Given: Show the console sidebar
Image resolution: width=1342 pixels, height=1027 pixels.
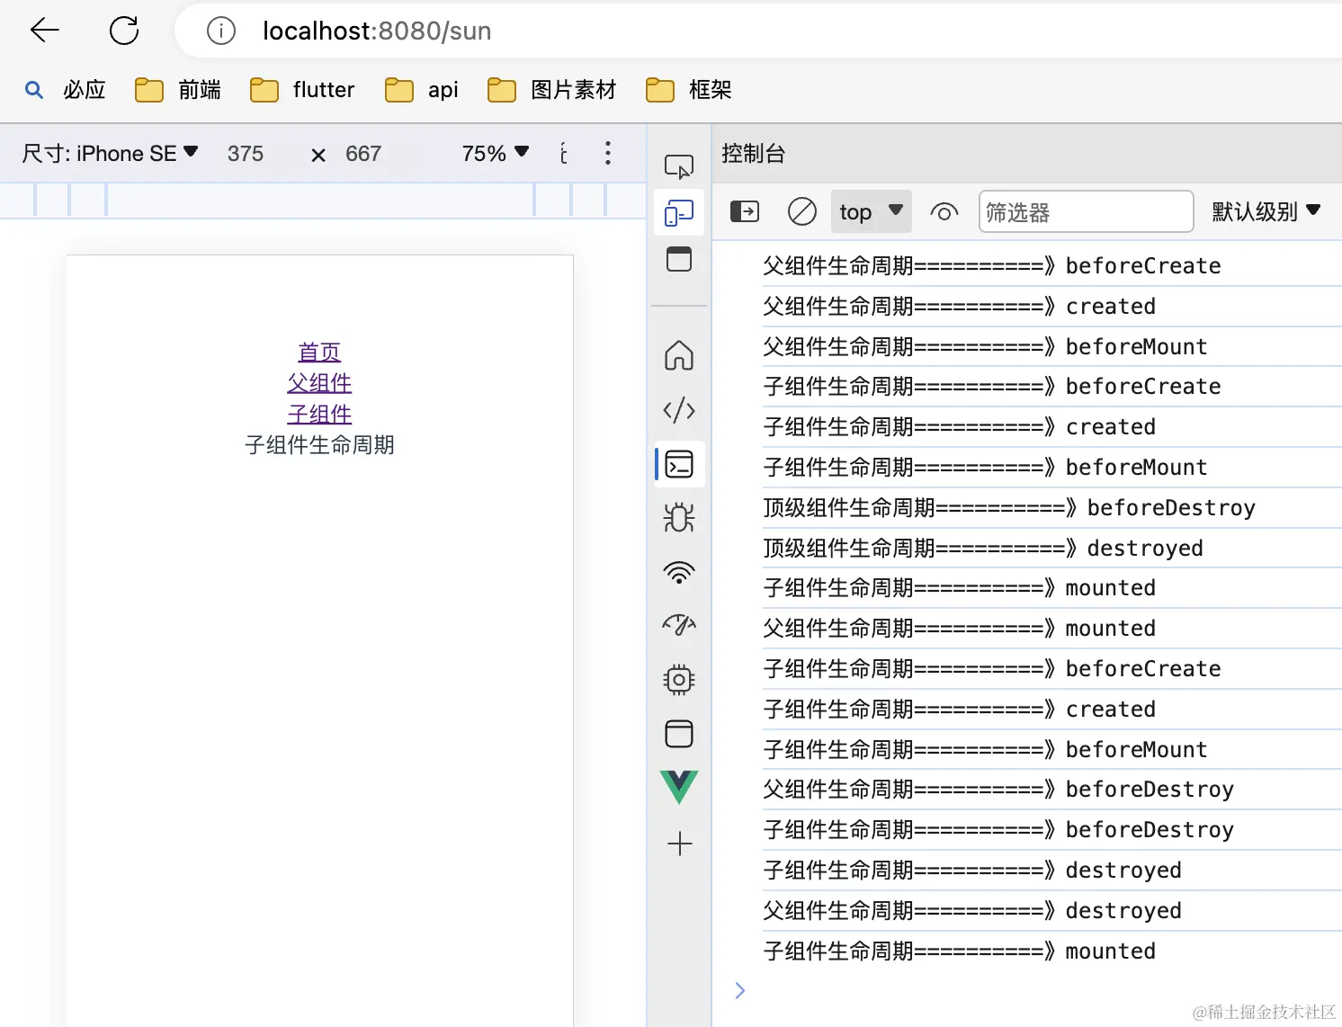Looking at the screenshot, I should click(744, 210).
